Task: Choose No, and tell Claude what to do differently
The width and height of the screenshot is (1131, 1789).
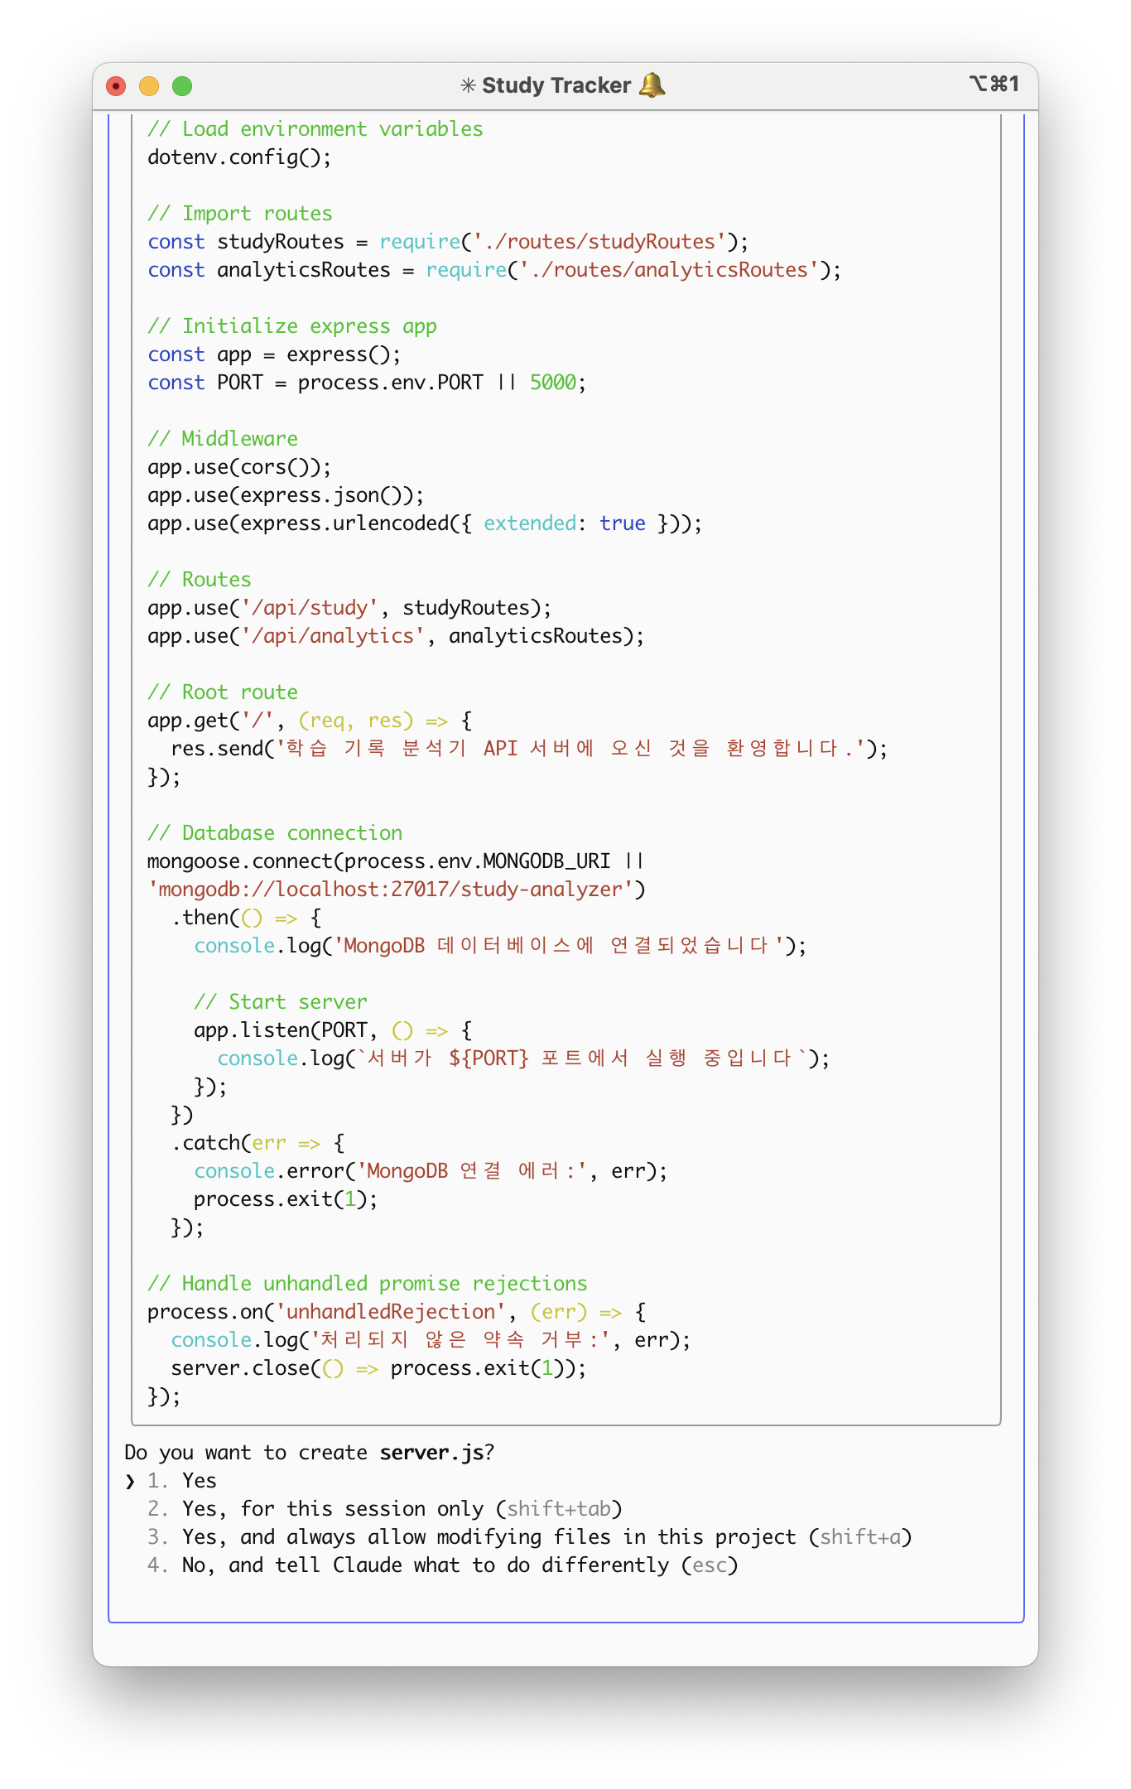Action: coord(443,1565)
